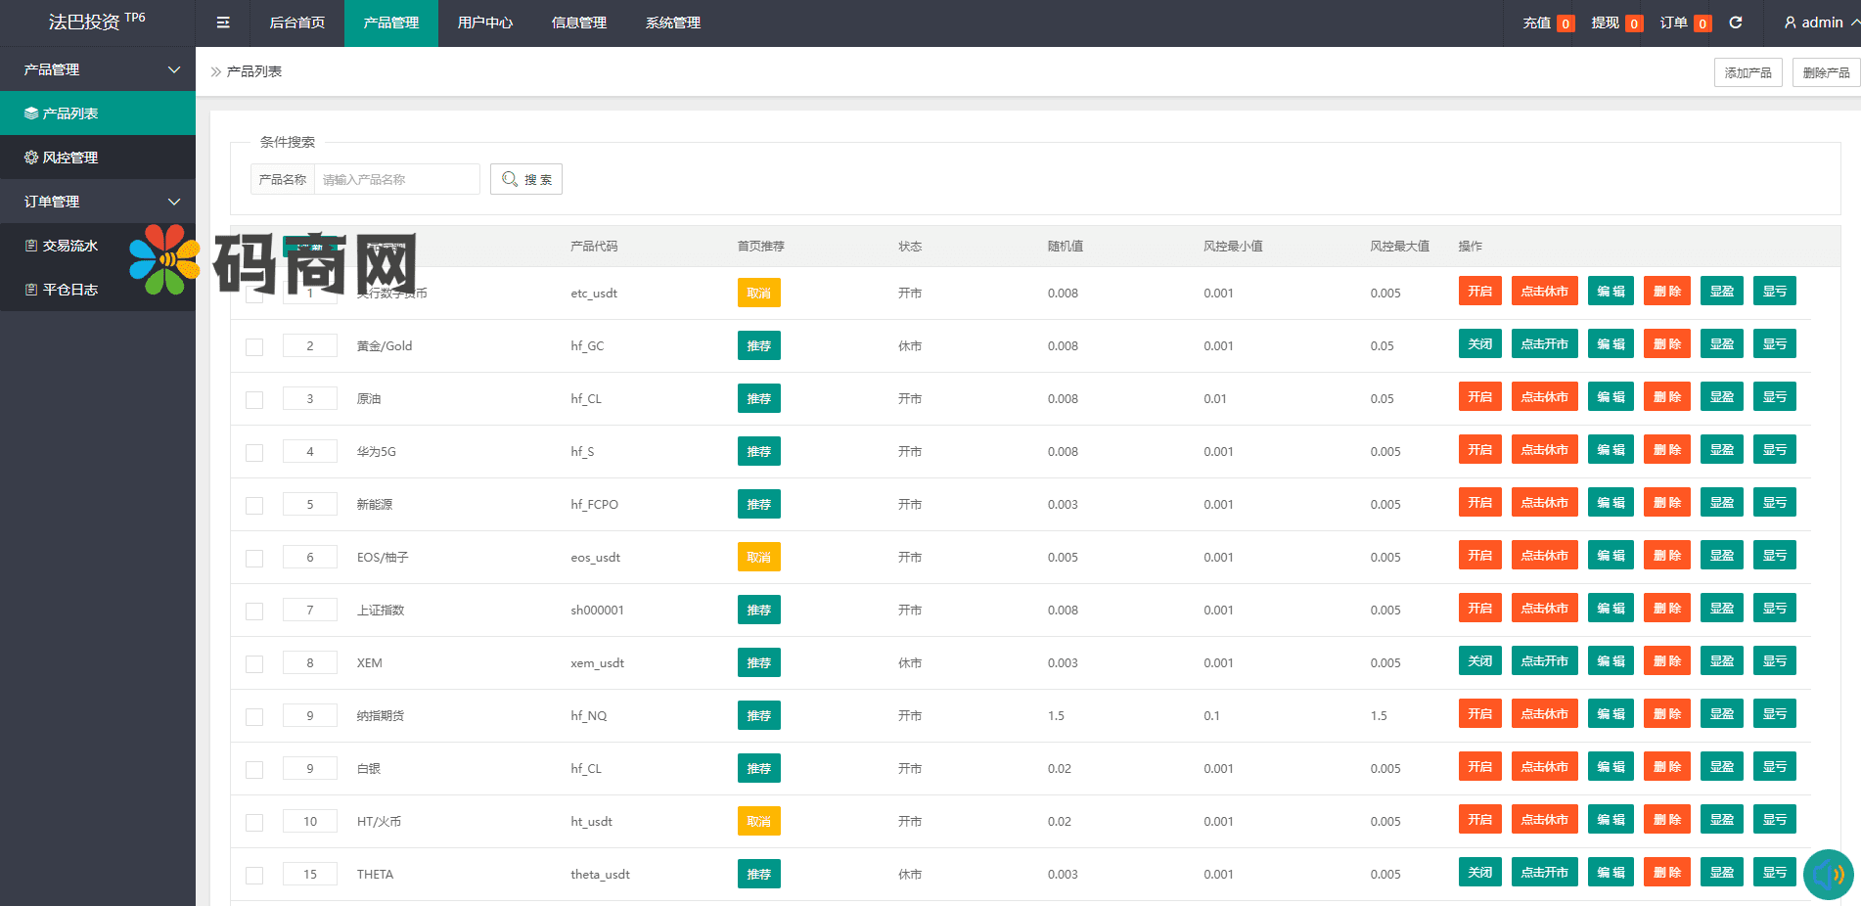
Task: Click the 产品名称 search input field
Action: pyautogui.click(x=396, y=179)
